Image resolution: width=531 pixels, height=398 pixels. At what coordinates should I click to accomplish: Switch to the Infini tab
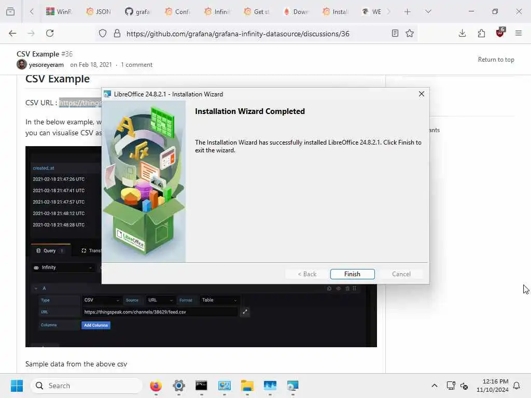pos(217,12)
